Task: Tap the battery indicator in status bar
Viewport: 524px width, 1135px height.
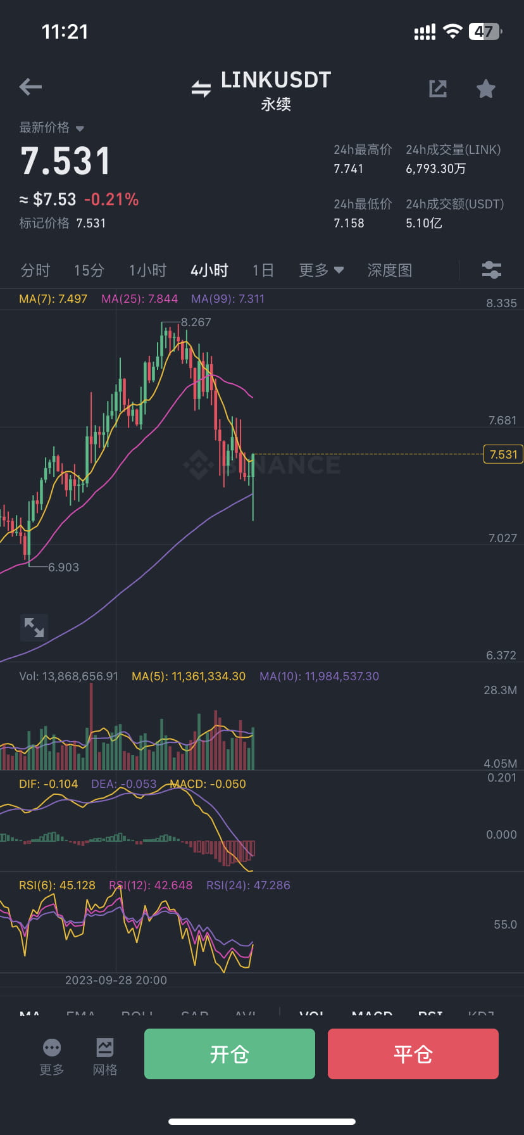Action: tap(485, 32)
